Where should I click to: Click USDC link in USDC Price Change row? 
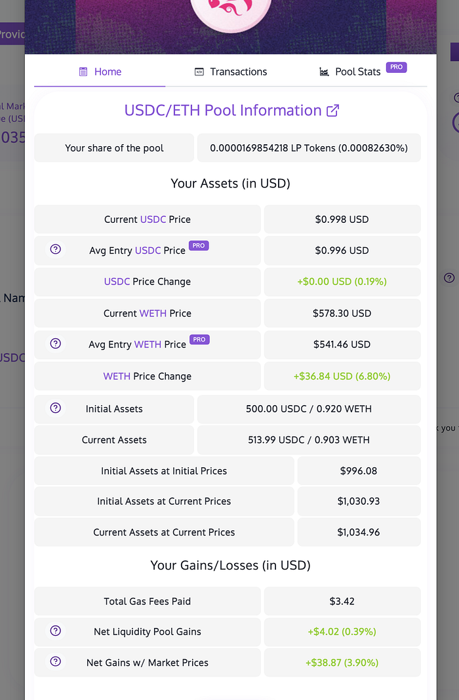(117, 282)
